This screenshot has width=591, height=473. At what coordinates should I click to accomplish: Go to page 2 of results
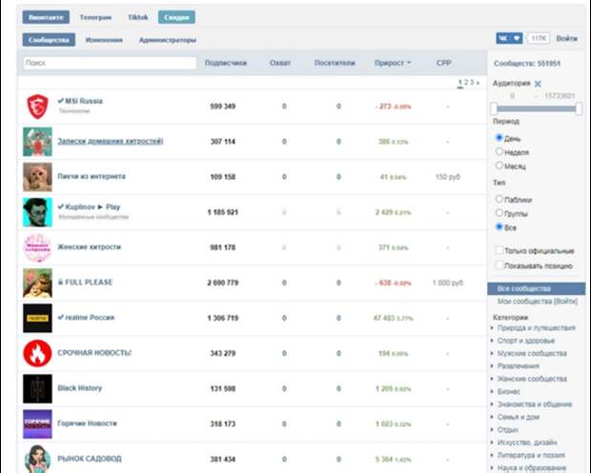point(466,83)
